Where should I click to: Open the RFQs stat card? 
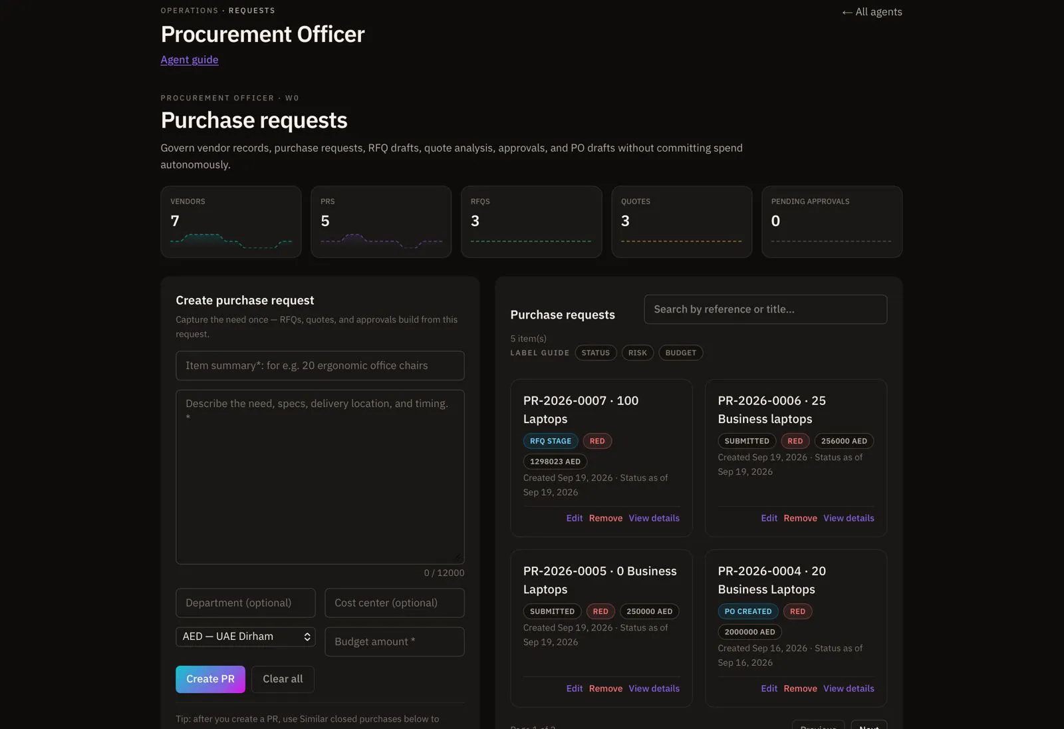(531, 221)
